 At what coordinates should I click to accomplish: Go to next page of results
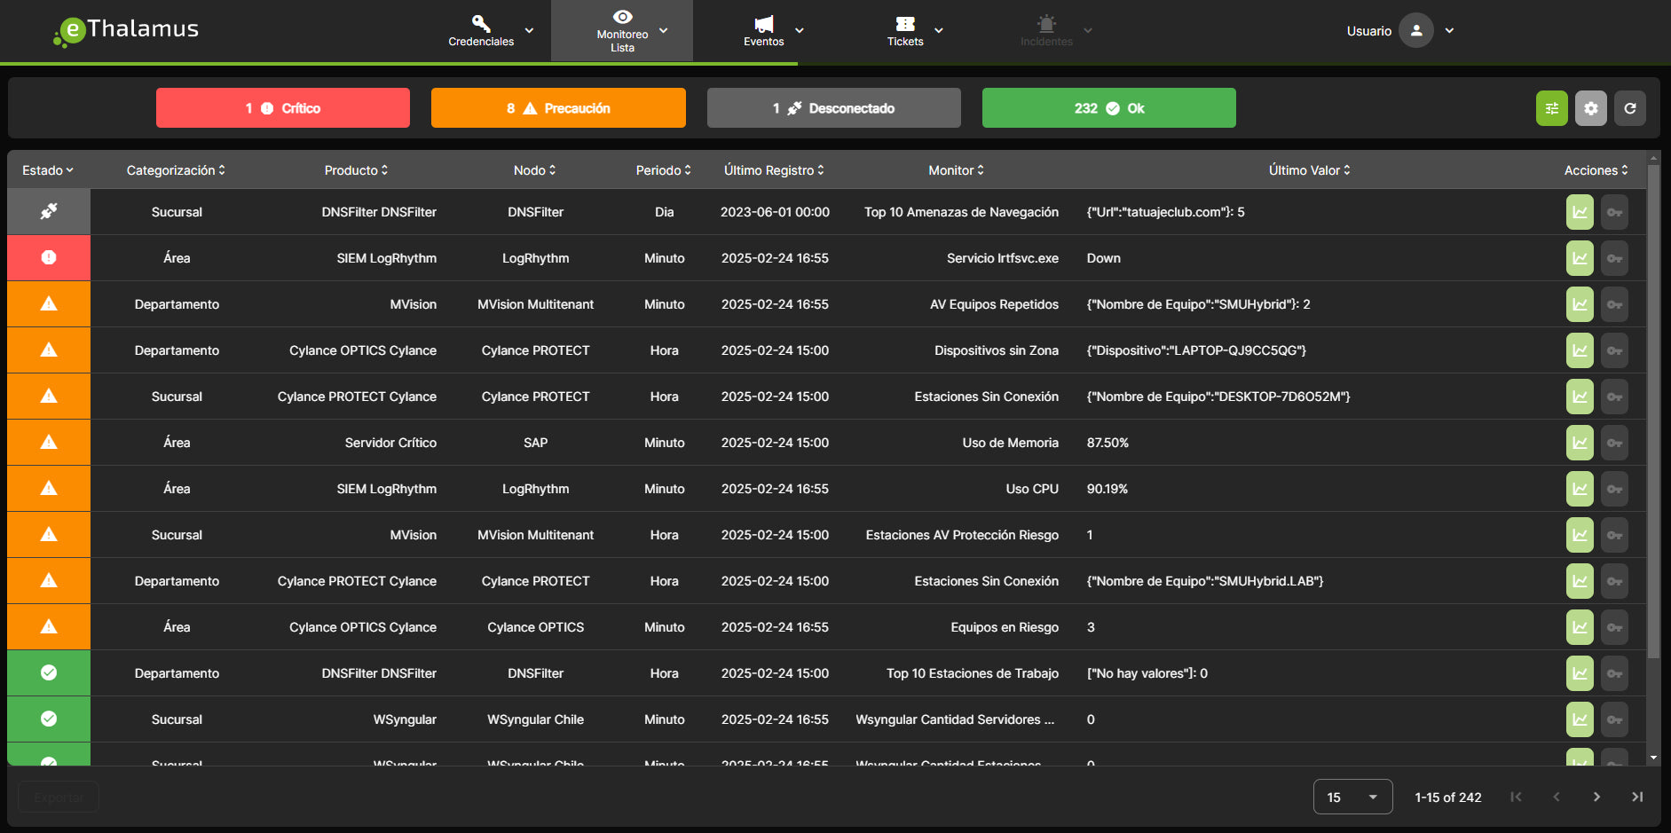1596,797
